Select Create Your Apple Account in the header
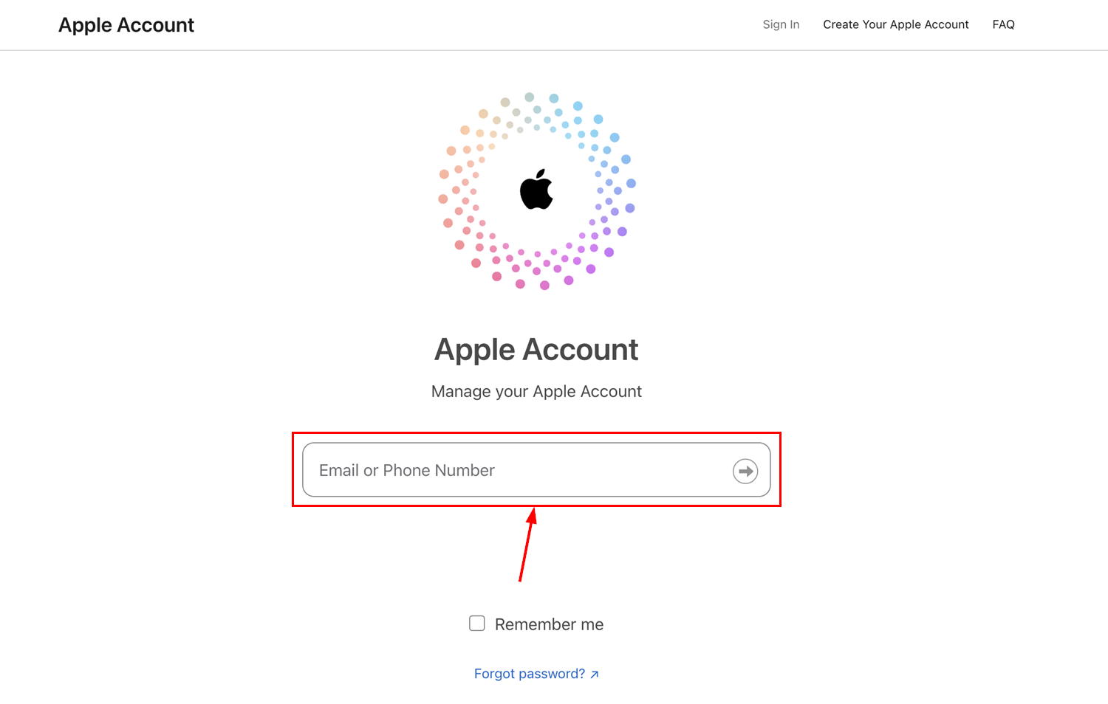This screenshot has height=704, width=1108. tap(896, 24)
